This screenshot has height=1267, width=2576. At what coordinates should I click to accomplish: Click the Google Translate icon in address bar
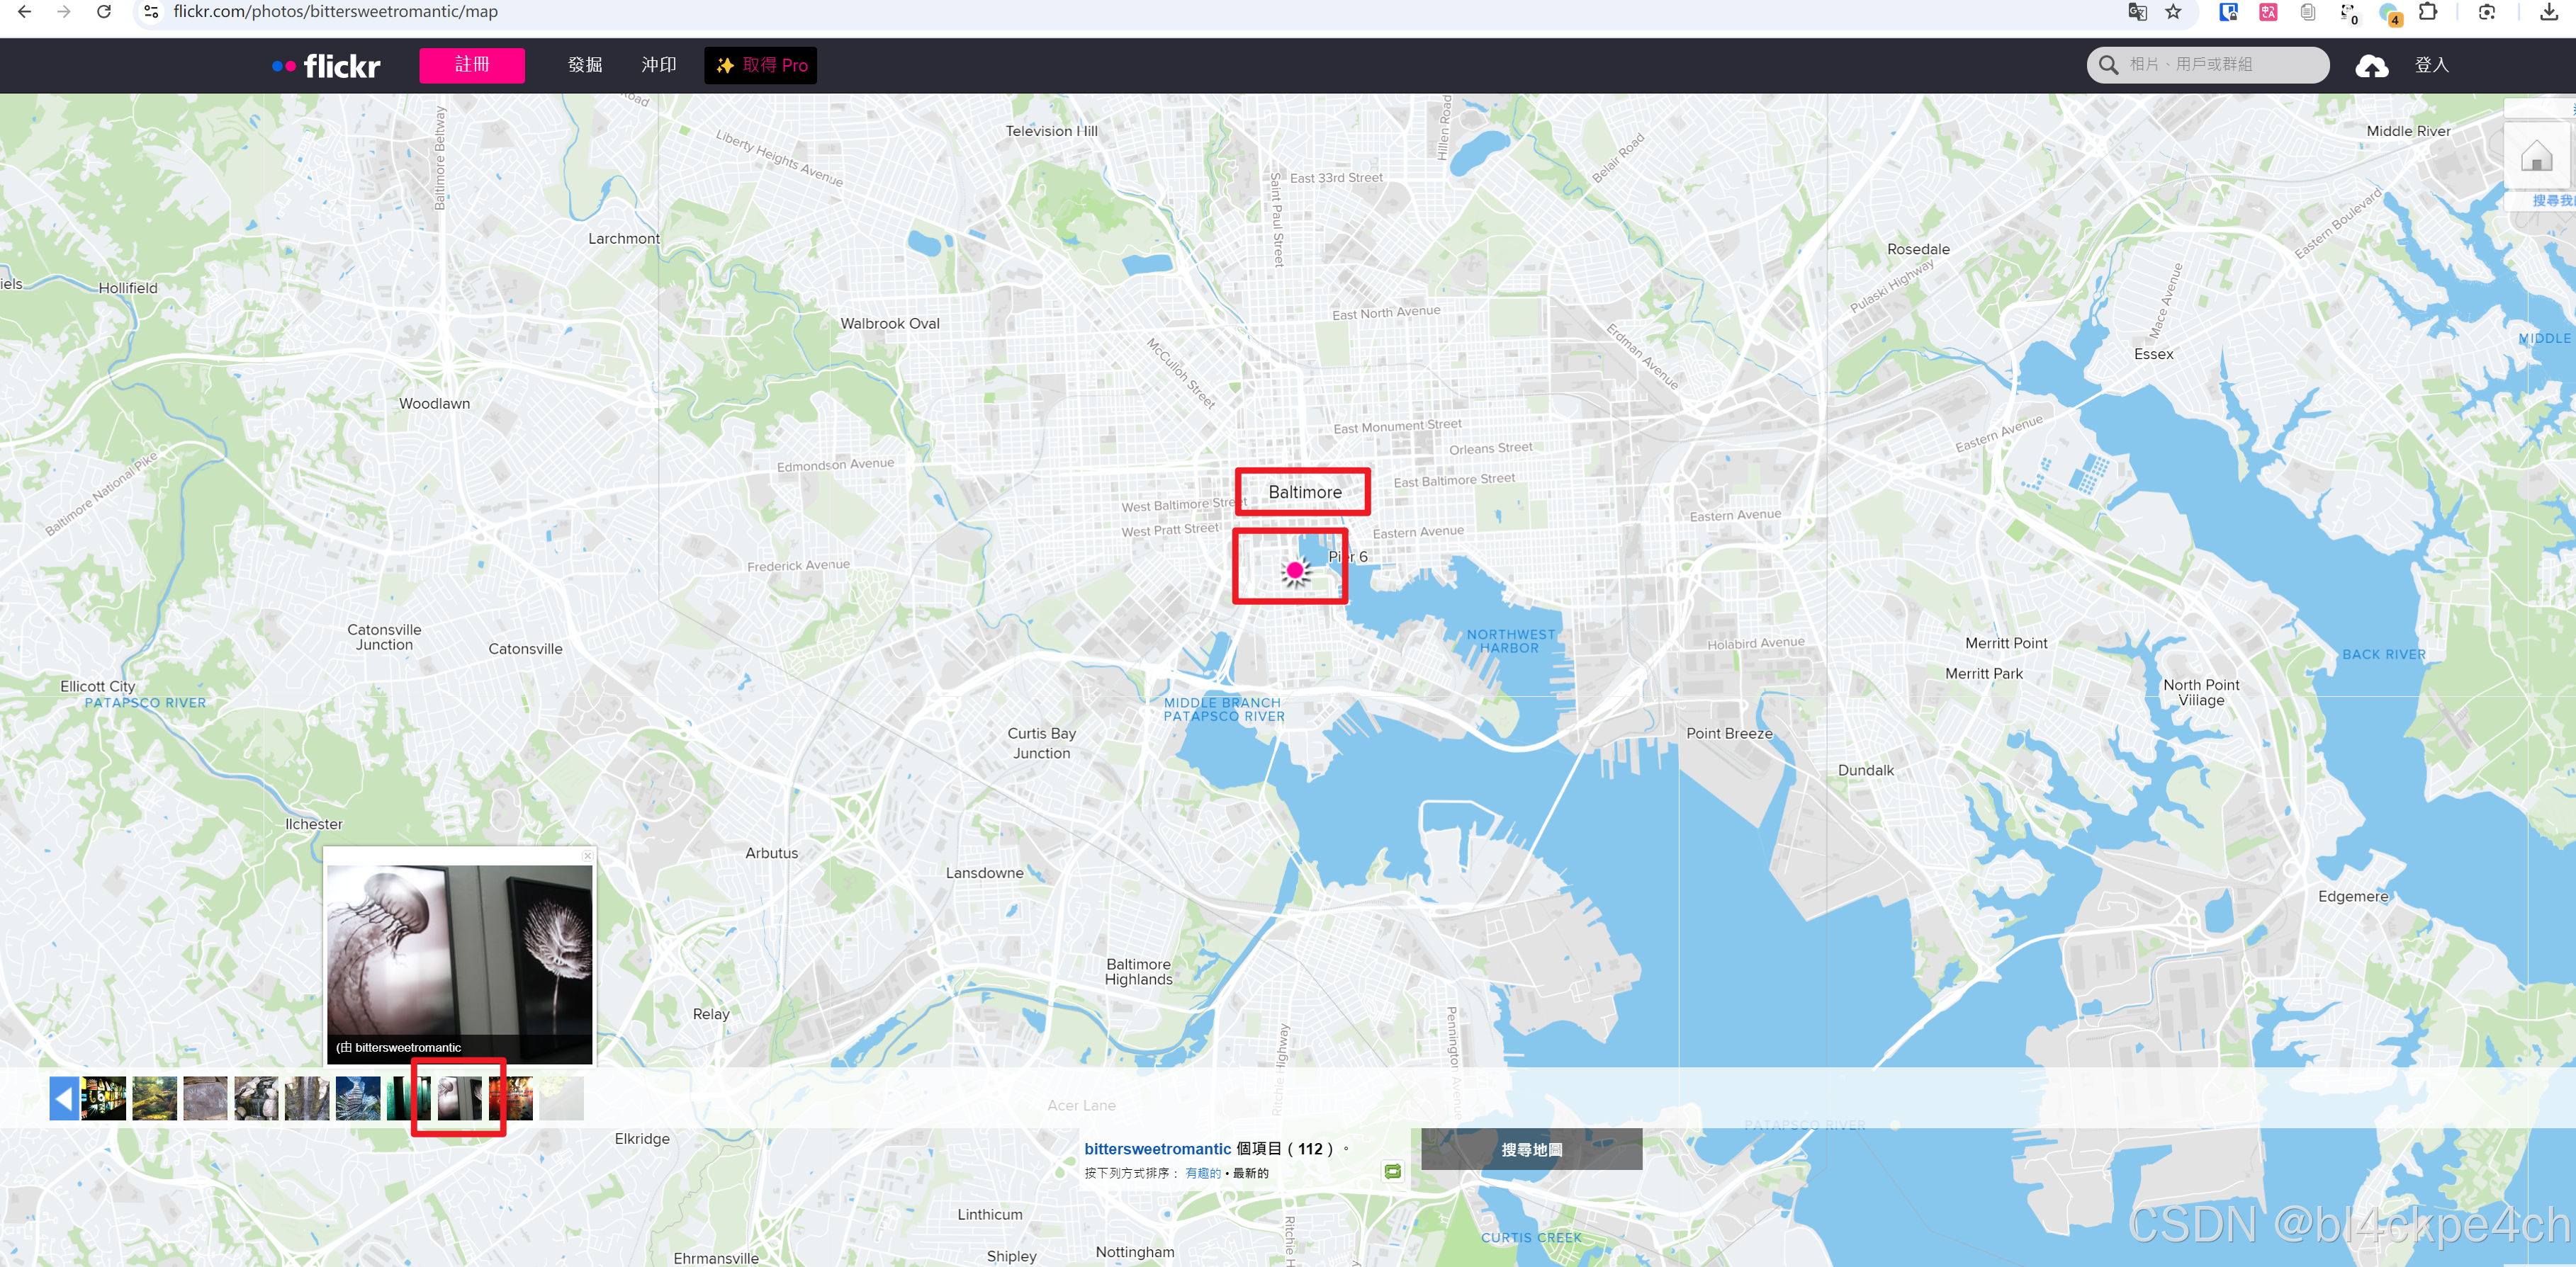pos(2137,12)
